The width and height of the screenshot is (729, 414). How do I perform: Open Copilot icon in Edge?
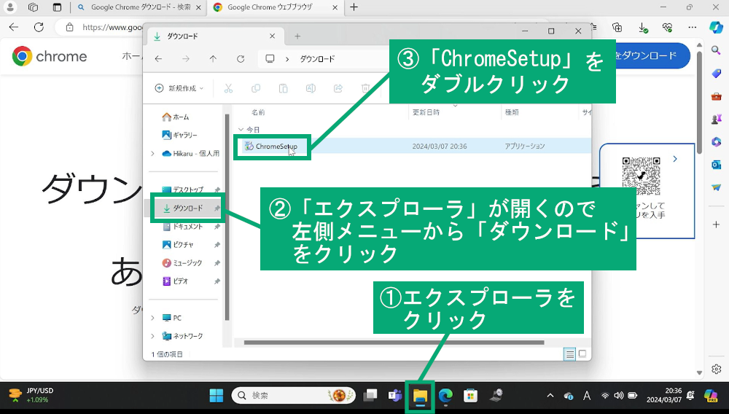point(716,28)
